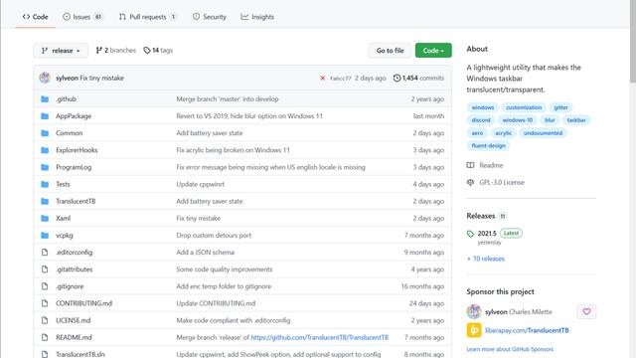636x358 pixels.
Task: Open the 1,454 commits history
Action: click(x=418, y=78)
